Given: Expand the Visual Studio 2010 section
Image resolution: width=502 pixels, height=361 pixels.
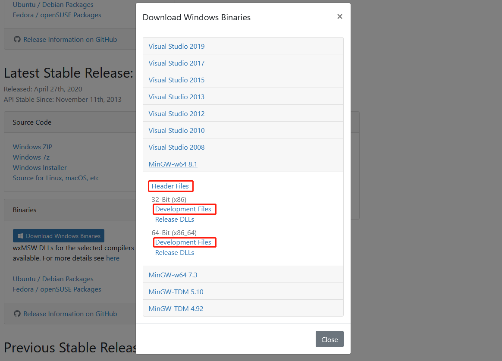Looking at the screenshot, I should 176,130.
